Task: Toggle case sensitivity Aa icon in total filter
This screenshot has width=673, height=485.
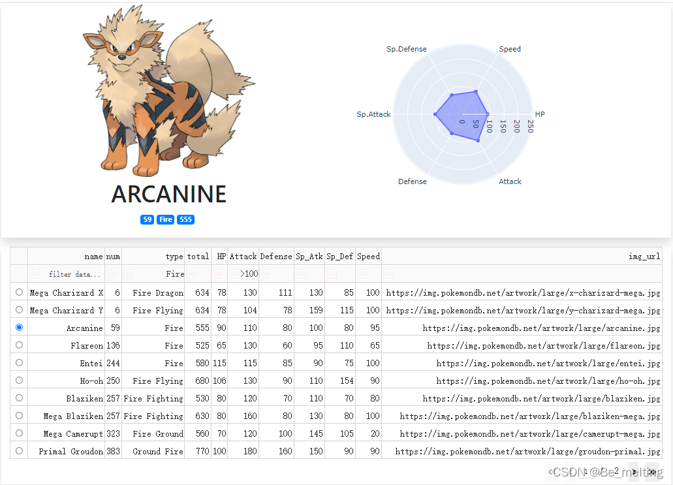Action: (191, 274)
